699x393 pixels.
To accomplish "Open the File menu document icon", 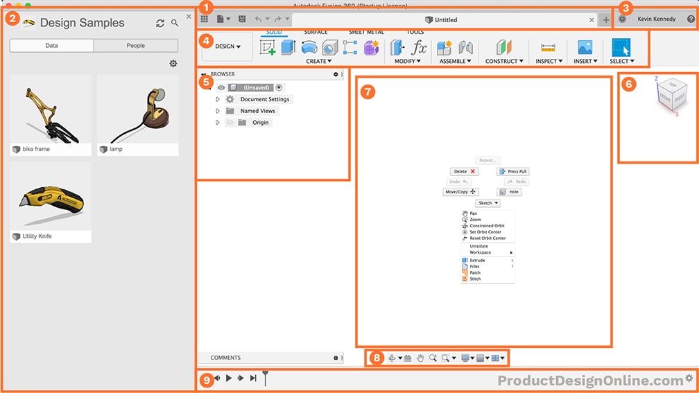I will click(x=221, y=19).
